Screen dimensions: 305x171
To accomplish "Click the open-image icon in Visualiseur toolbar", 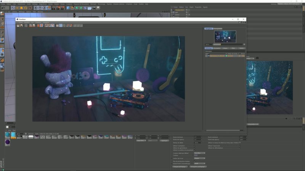I will click(x=18, y=25).
